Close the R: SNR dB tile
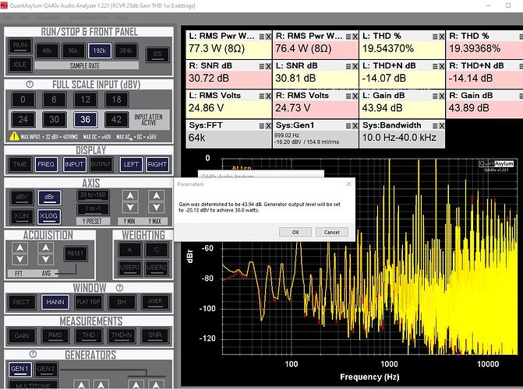This screenshot has height=389, width=523. 268,67
